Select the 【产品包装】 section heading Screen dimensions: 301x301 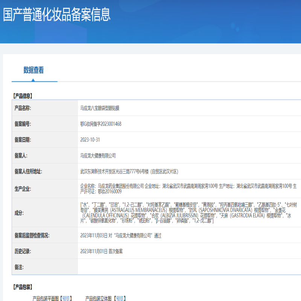click(x=23, y=287)
